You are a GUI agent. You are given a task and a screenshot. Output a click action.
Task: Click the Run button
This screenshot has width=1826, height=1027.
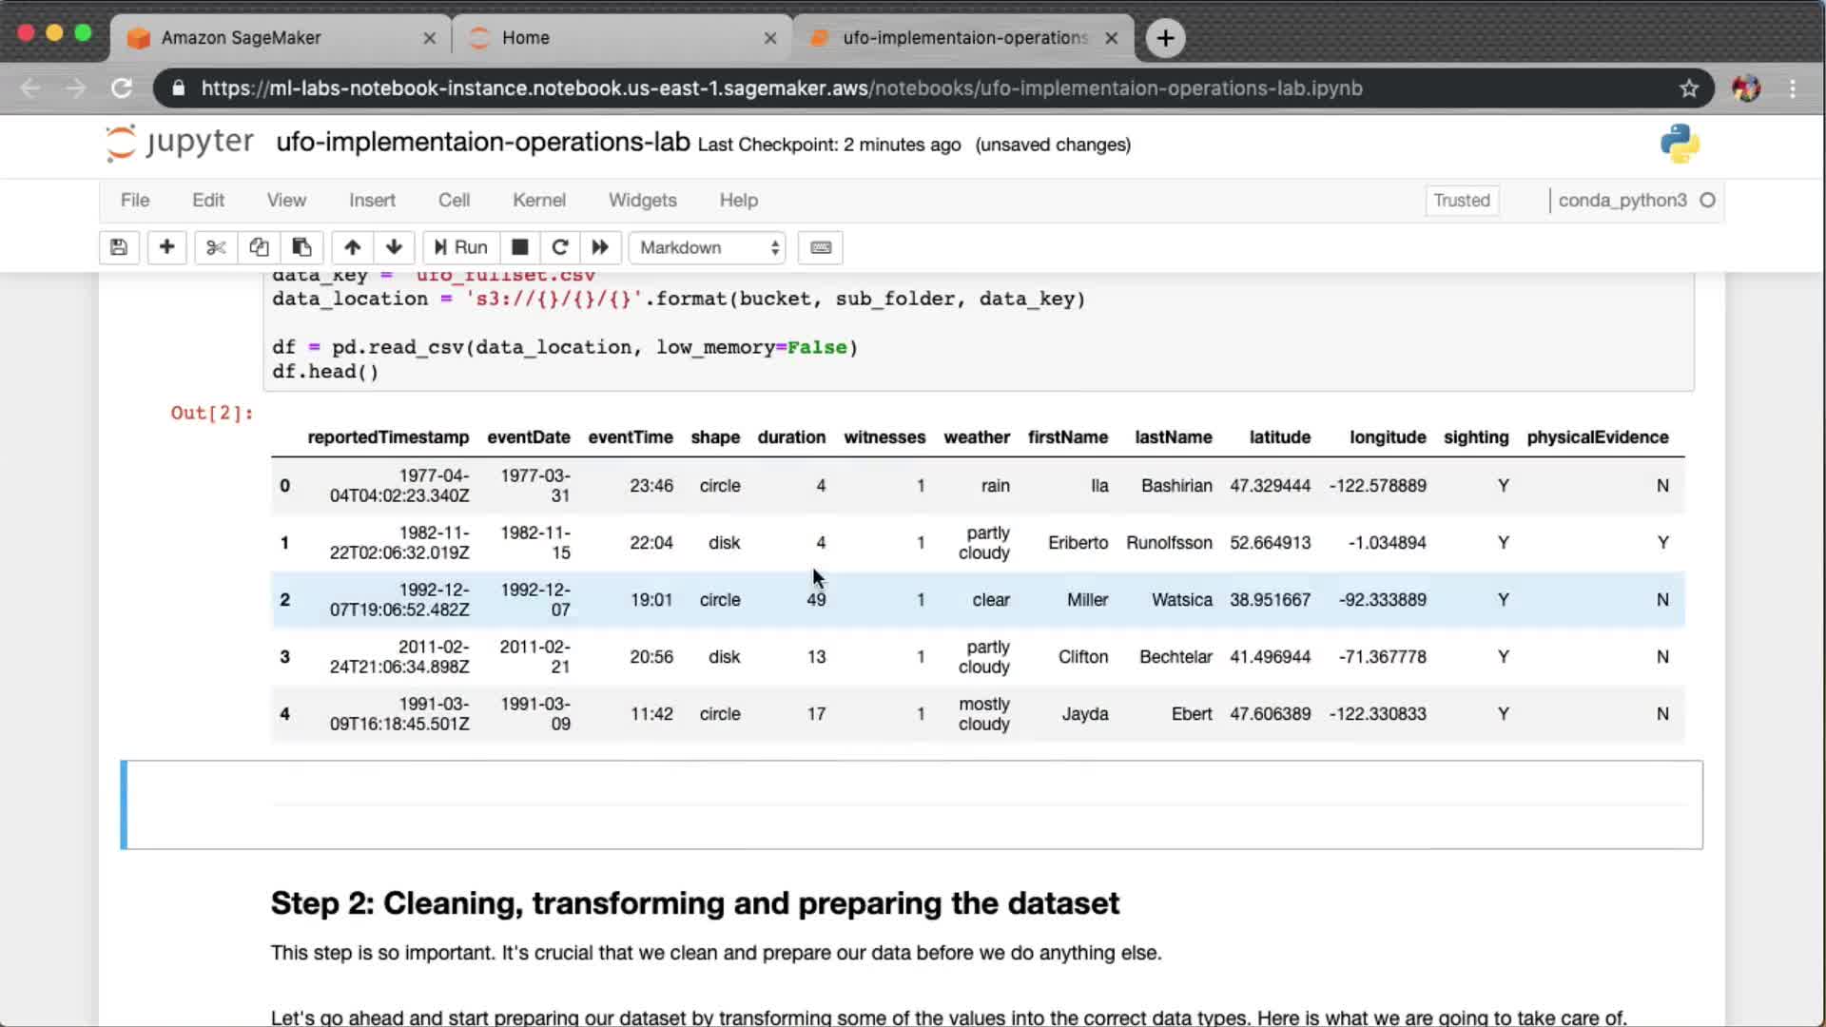click(x=461, y=247)
